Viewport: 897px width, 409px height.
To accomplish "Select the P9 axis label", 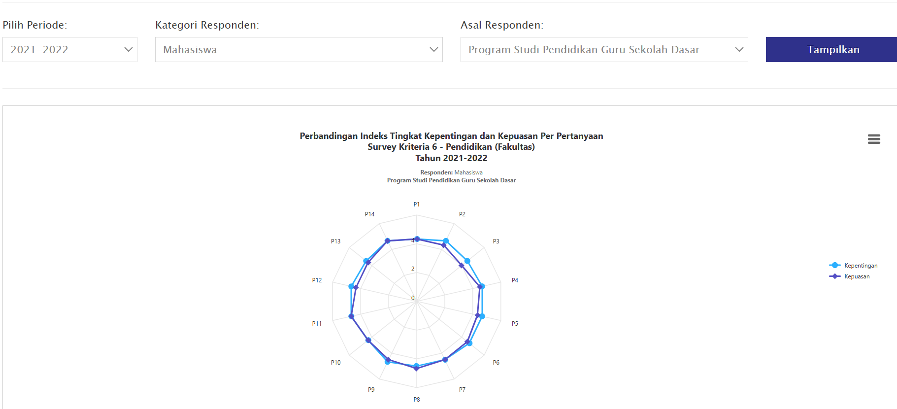I will (371, 389).
